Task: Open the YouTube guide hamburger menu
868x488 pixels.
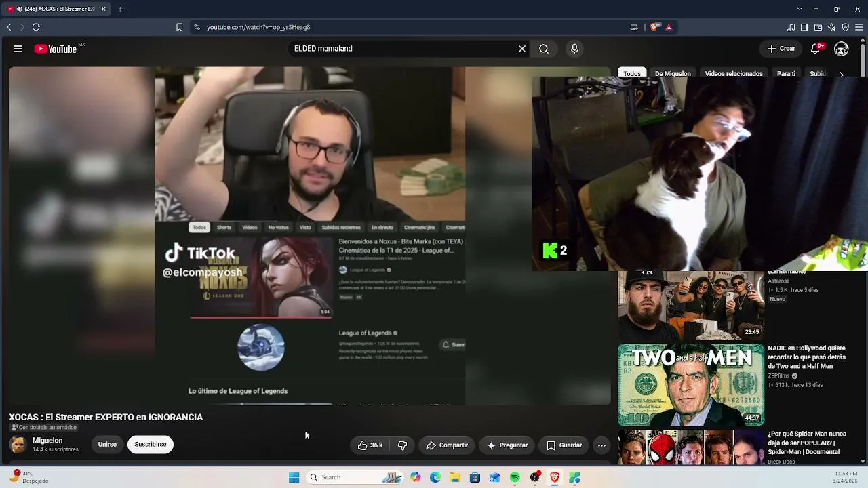Action: coord(18,49)
